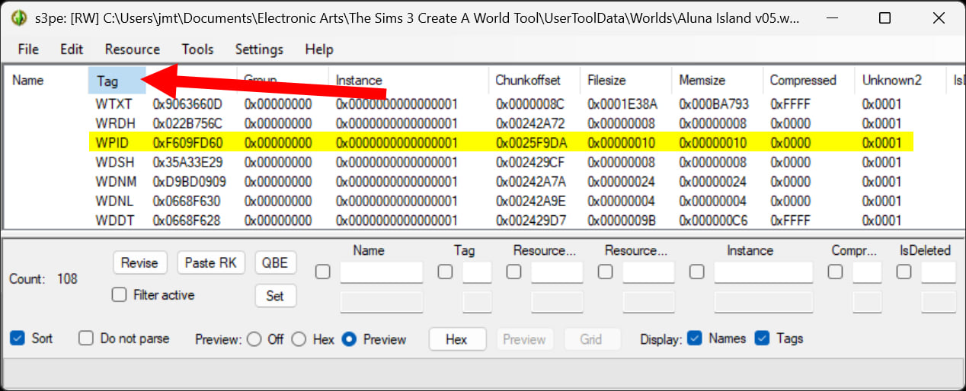Open the File menu
966x391 pixels.
coord(28,49)
